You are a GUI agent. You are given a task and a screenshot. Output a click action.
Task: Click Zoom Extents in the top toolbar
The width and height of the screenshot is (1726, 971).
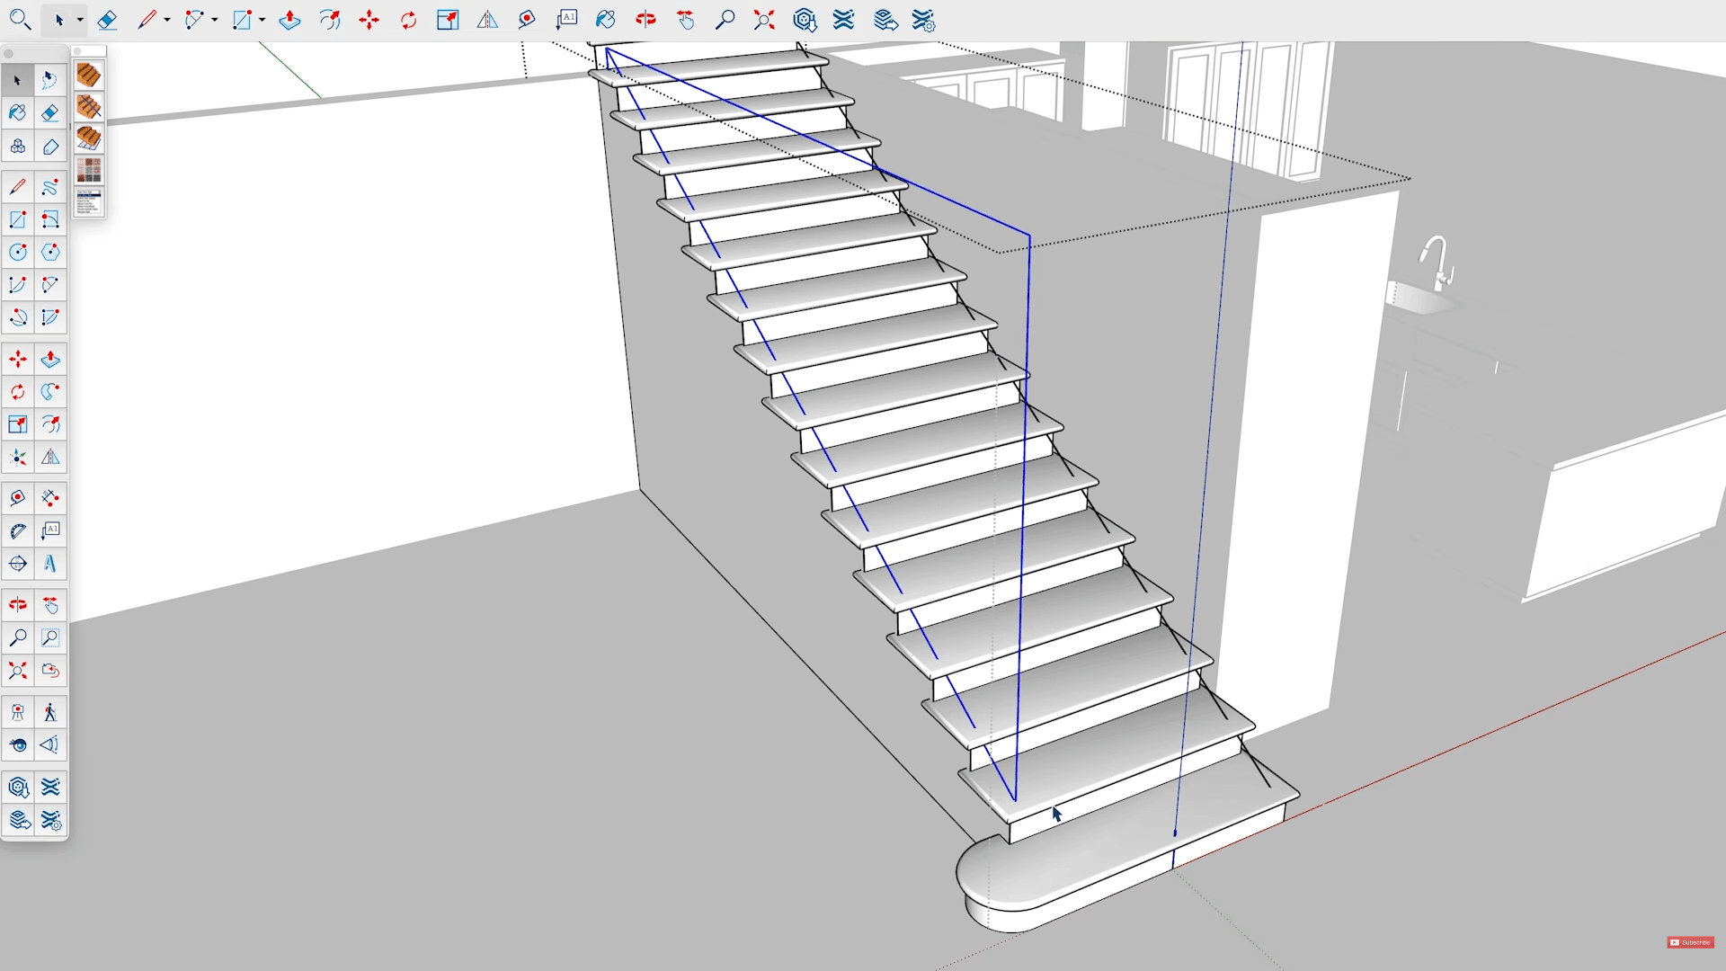click(764, 20)
